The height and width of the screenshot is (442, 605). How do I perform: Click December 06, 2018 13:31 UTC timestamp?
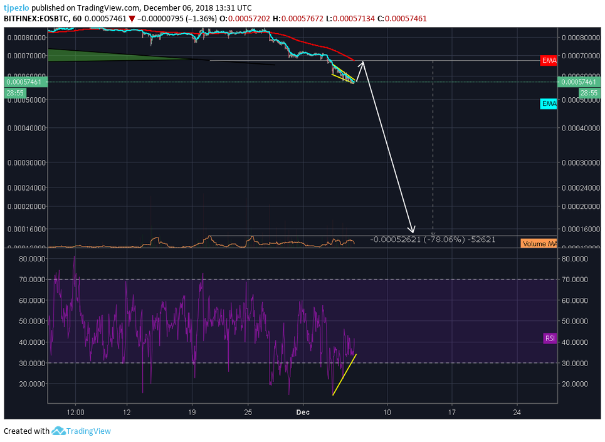(x=197, y=8)
